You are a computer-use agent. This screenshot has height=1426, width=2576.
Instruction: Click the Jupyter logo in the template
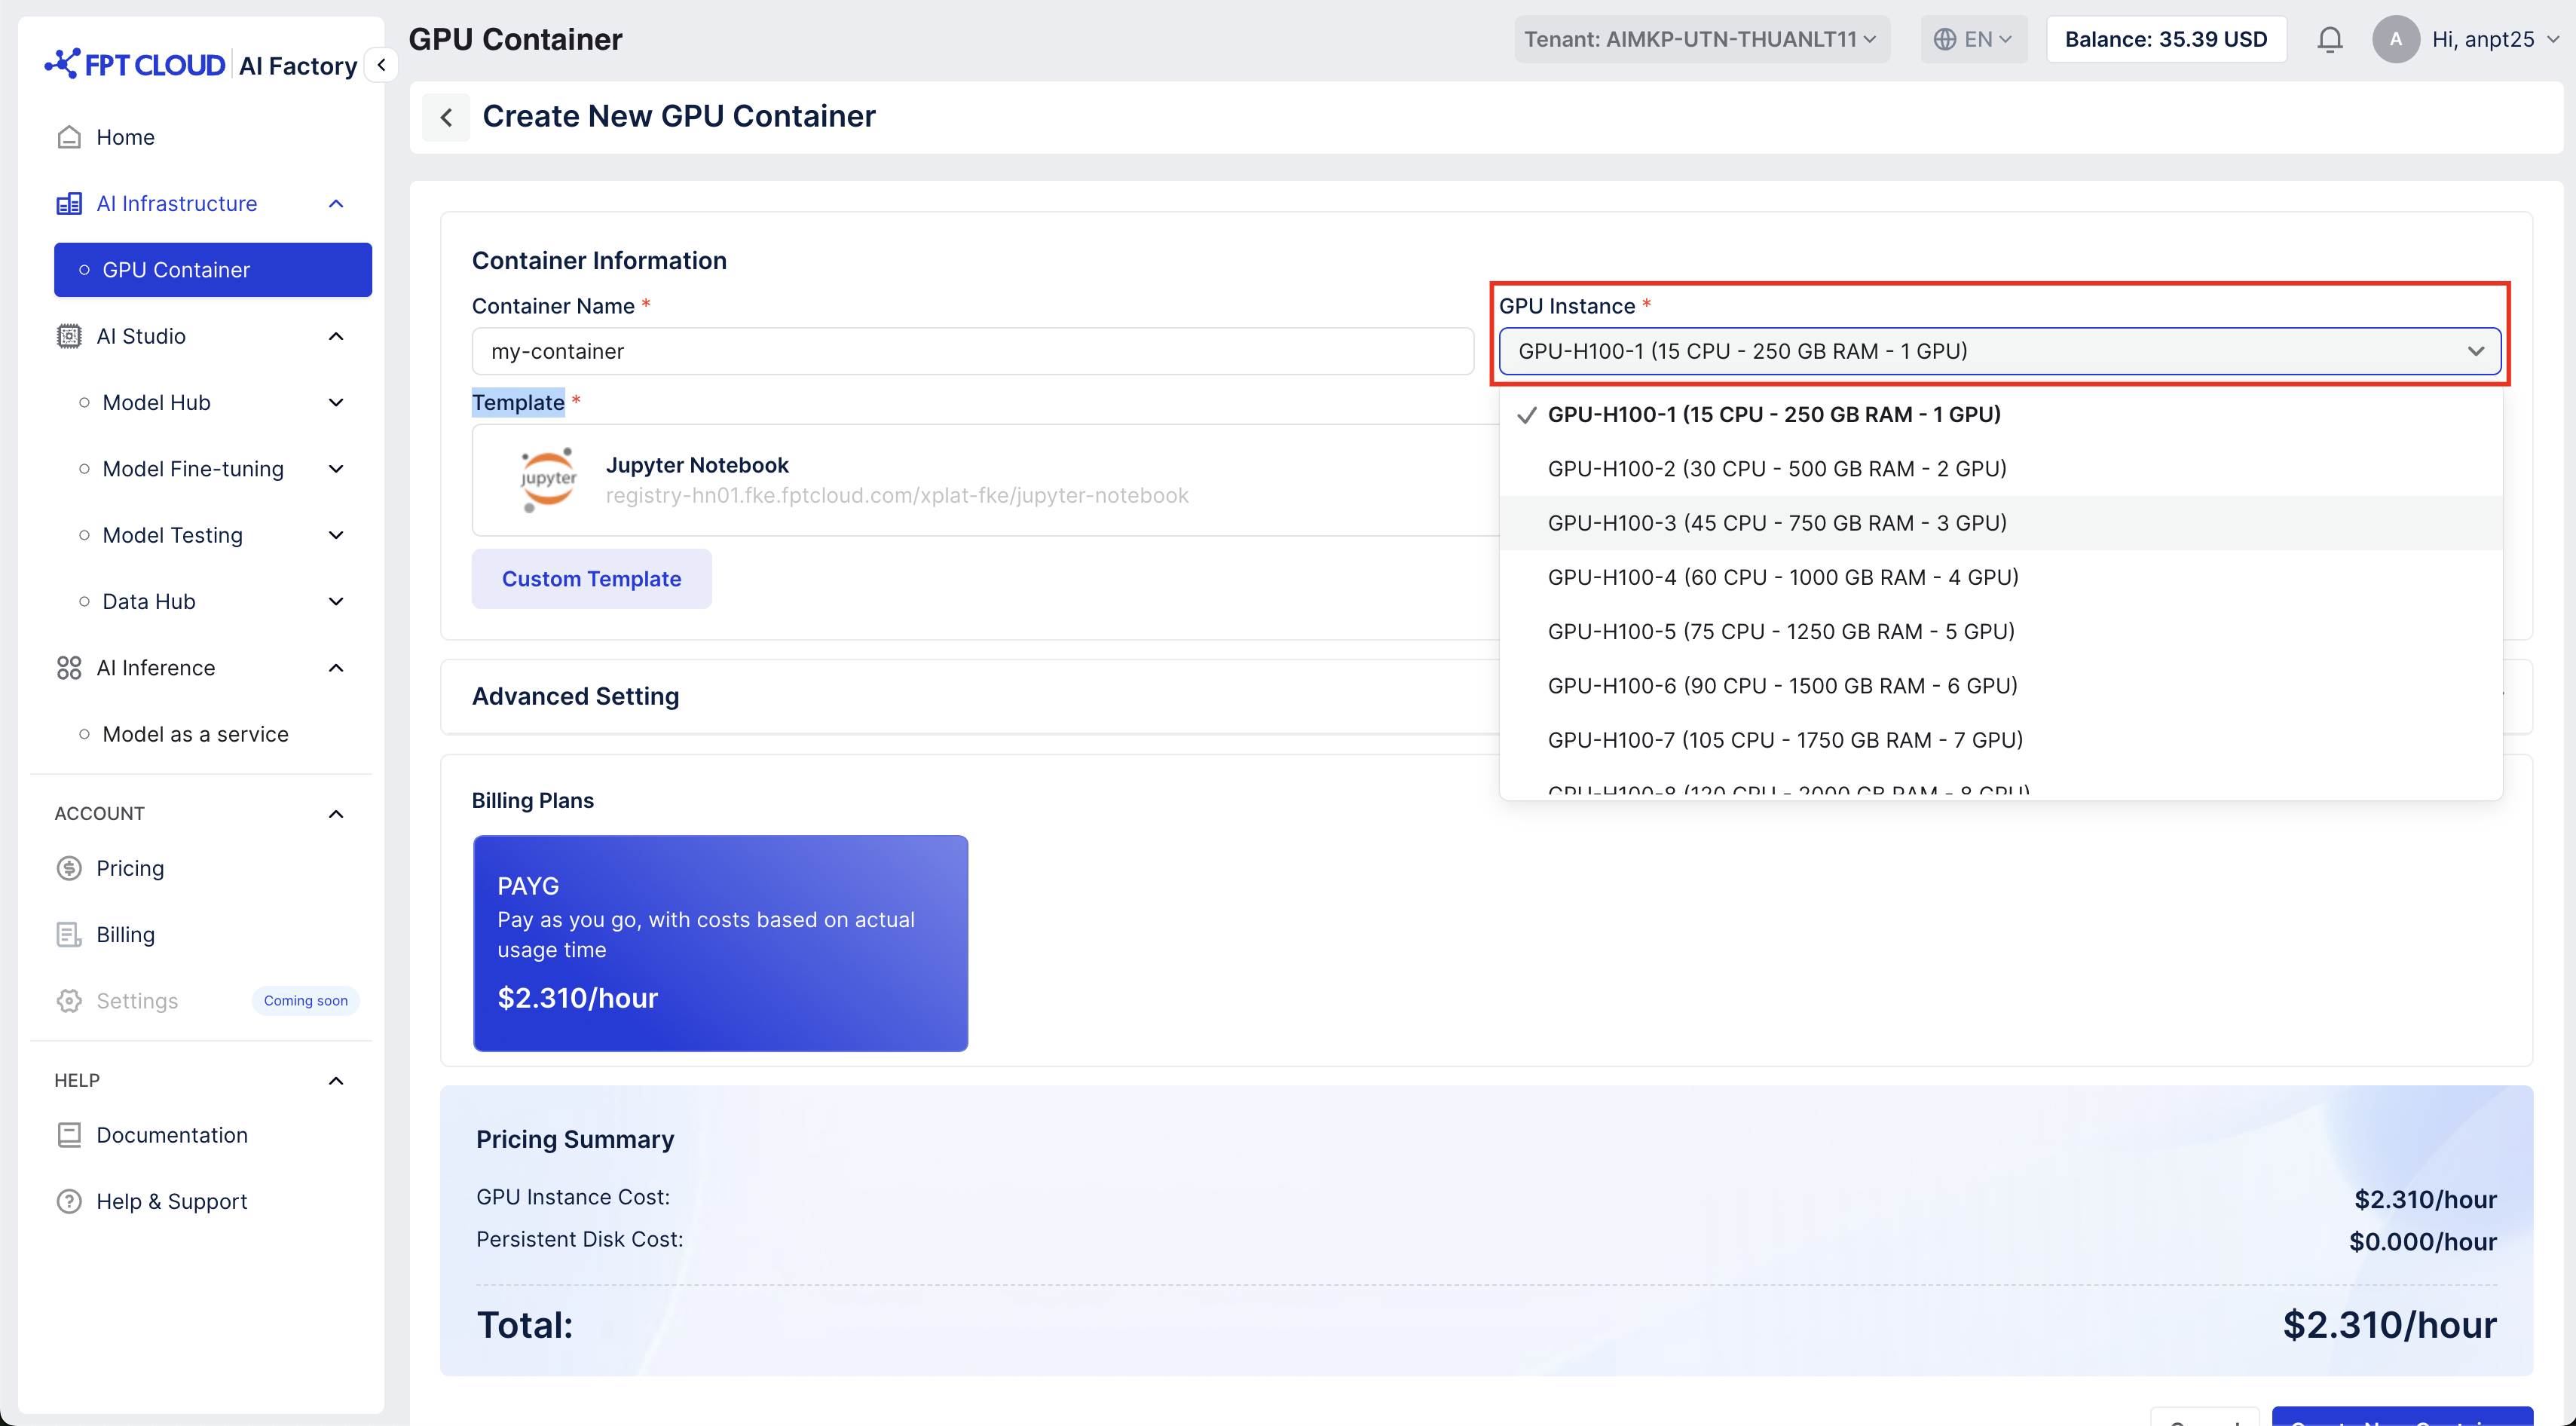[x=548, y=480]
